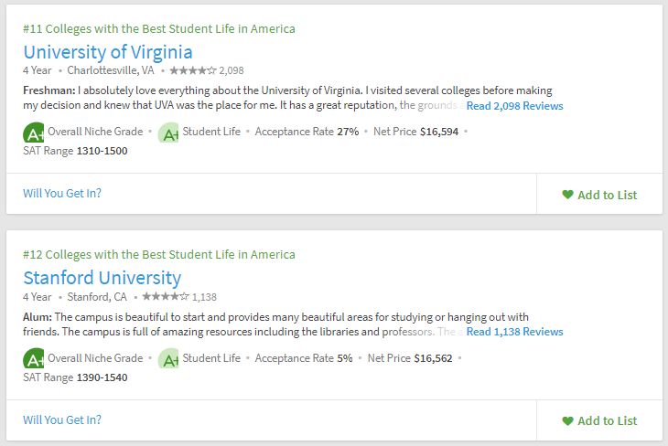Click heart icon in University of Virginia card
668x446 pixels.
(x=567, y=195)
